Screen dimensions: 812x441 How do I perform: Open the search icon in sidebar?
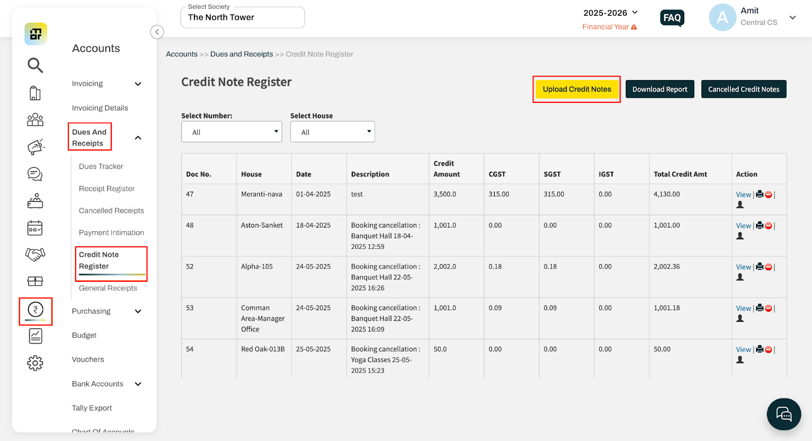point(35,65)
